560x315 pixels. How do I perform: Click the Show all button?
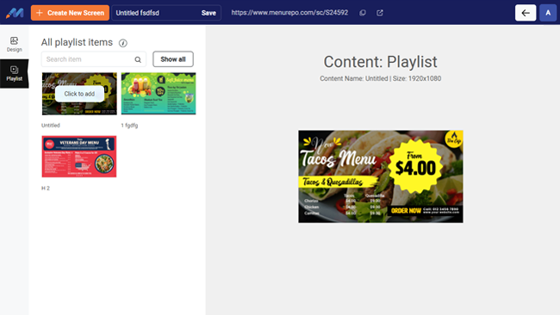pyautogui.click(x=173, y=59)
